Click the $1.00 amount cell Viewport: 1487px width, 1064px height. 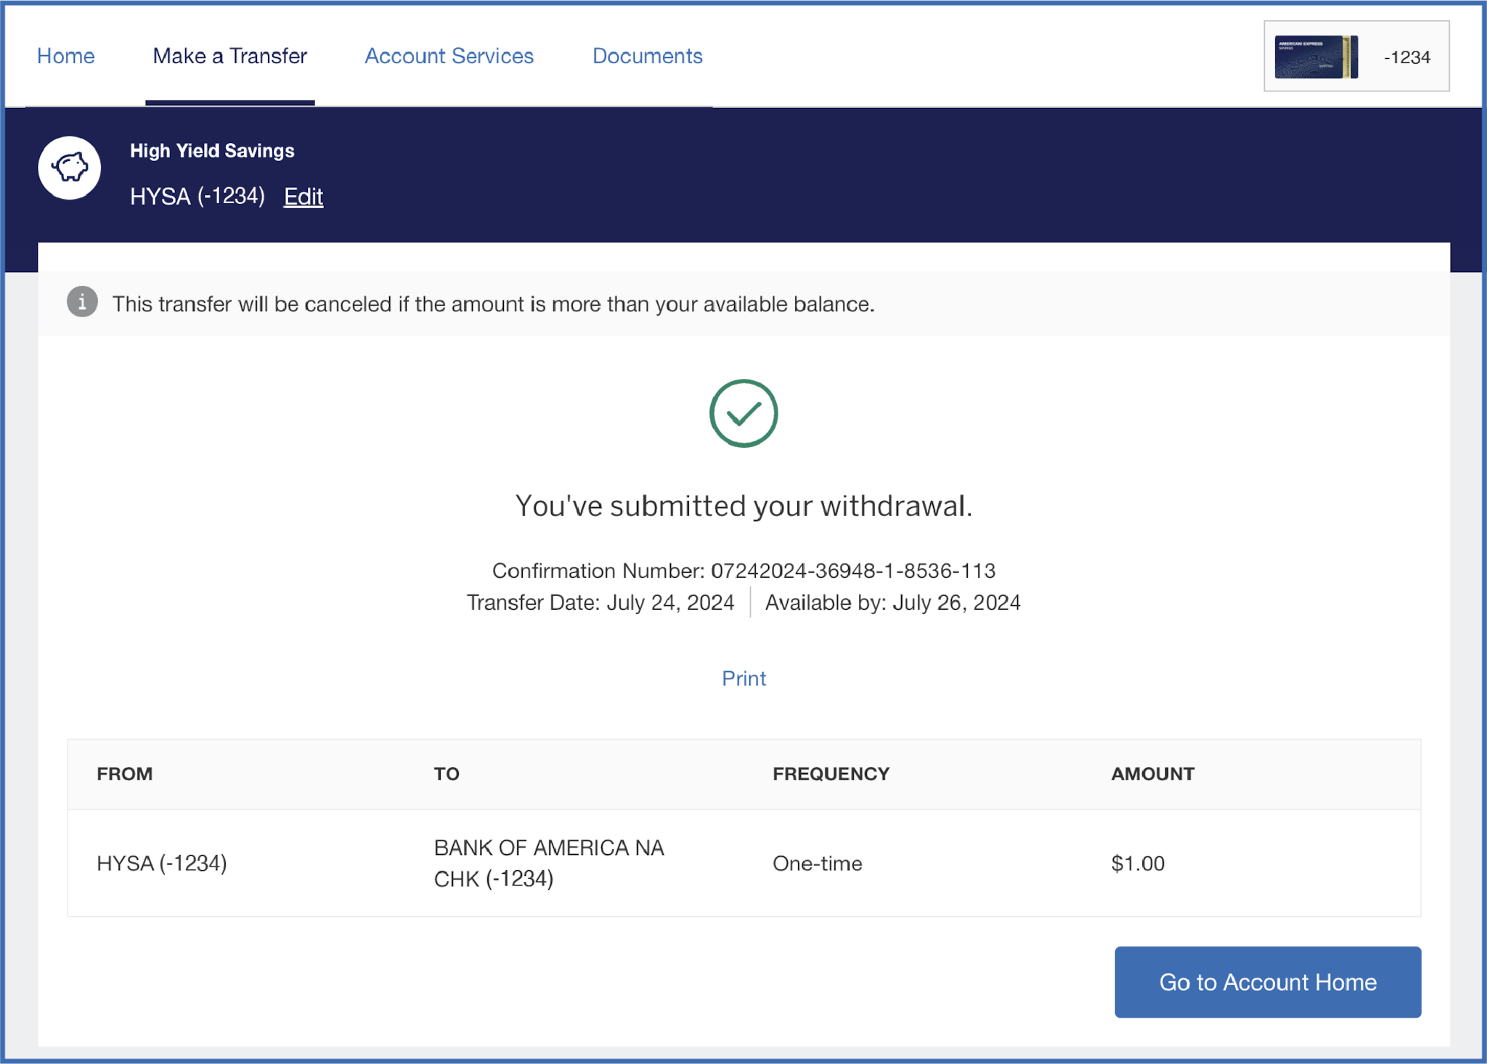pyautogui.click(x=1138, y=863)
